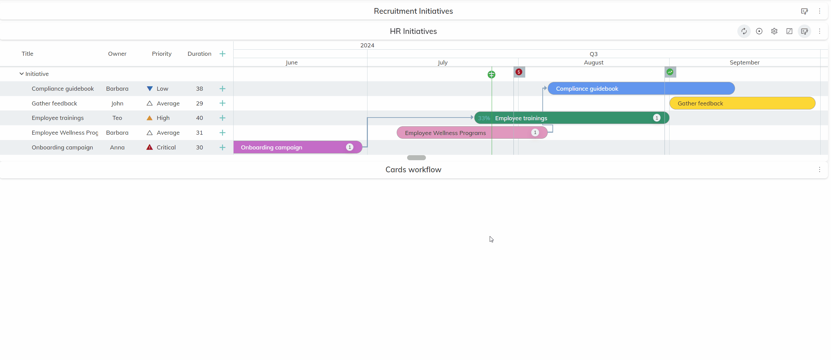
Task: Click owner Teo cell
Action: 117,118
